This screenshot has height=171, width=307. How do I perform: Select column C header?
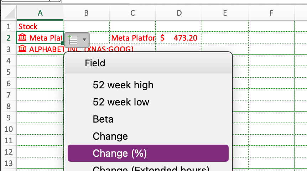coord(132,13)
